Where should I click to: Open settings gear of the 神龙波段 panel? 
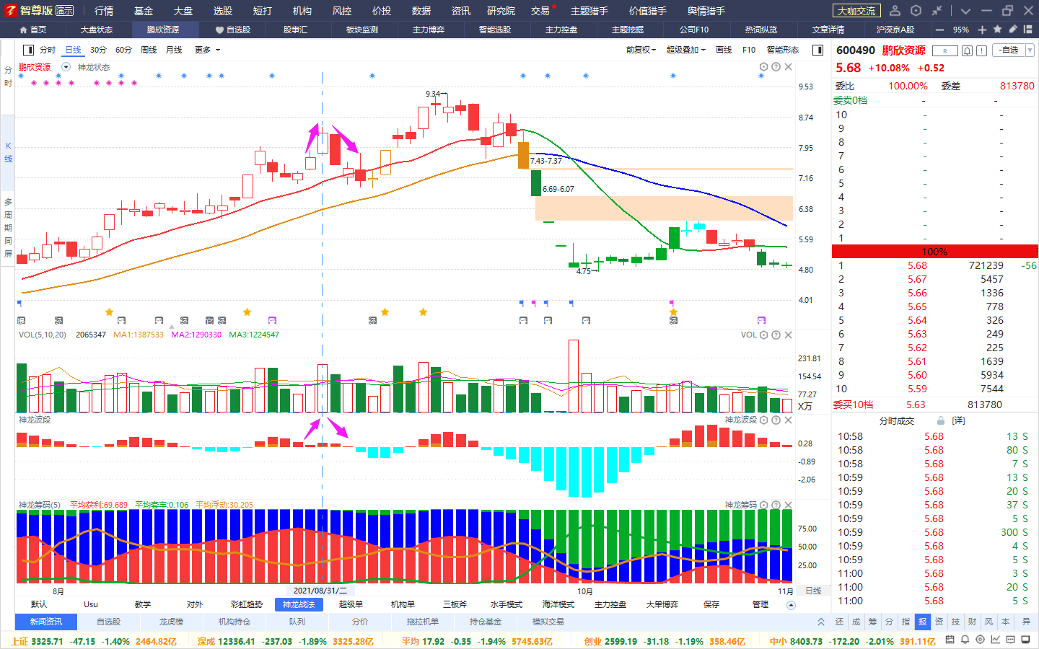[763, 420]
